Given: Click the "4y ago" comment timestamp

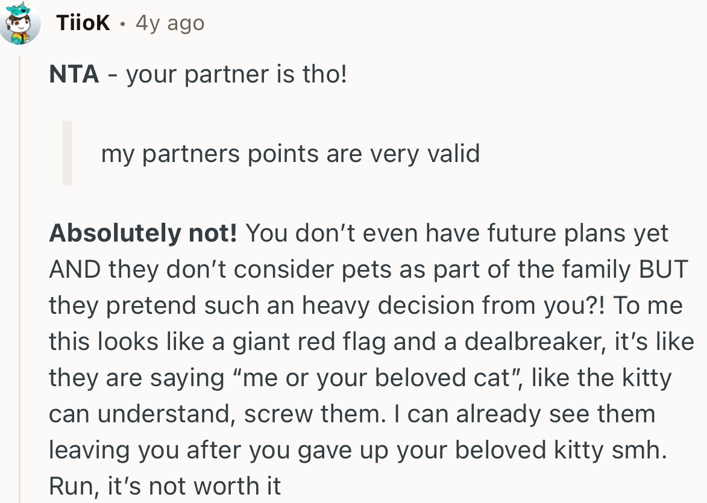Looking at the screenshot, I should pyautogui.click(x=170, y=23).
